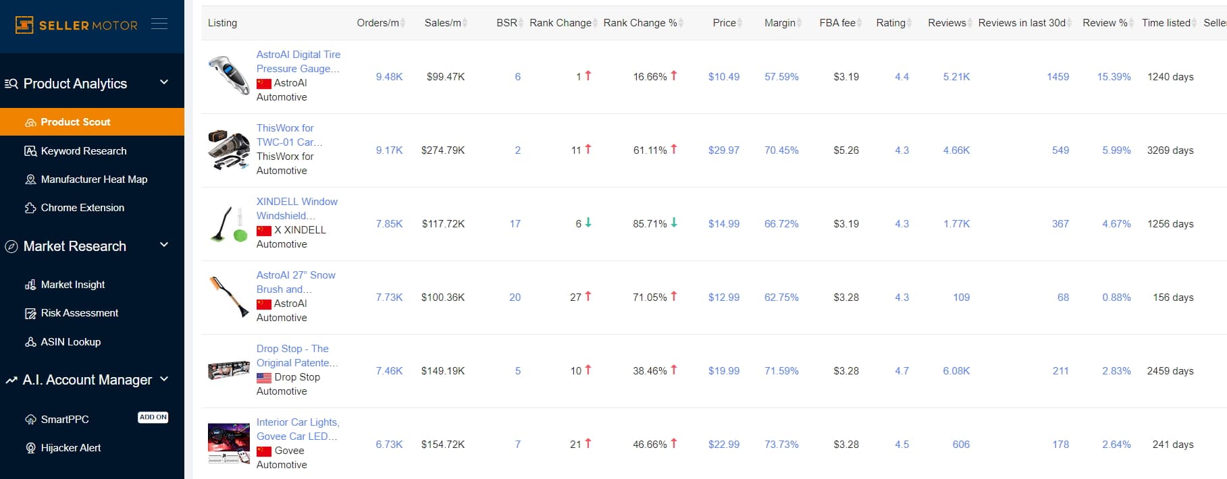Sort by FBA fee column
The height and width of the screenshot is (479, 1227).
[841, 23]
